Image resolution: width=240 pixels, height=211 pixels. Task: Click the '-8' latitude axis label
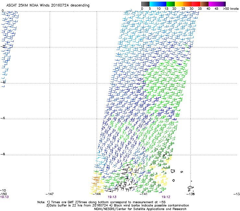click(3, 154)
